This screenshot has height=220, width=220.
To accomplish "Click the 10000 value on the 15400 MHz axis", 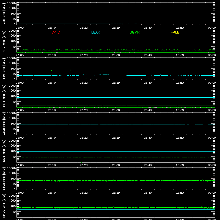I will (12, 196).
